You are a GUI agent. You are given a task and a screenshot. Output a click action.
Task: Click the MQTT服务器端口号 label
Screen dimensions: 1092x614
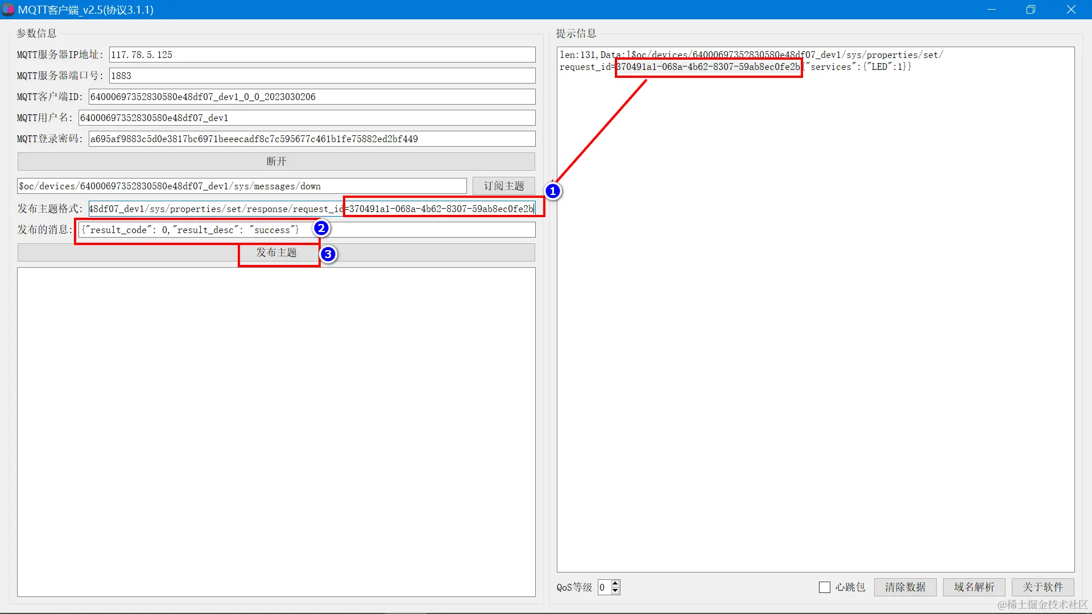coord(60,76)
